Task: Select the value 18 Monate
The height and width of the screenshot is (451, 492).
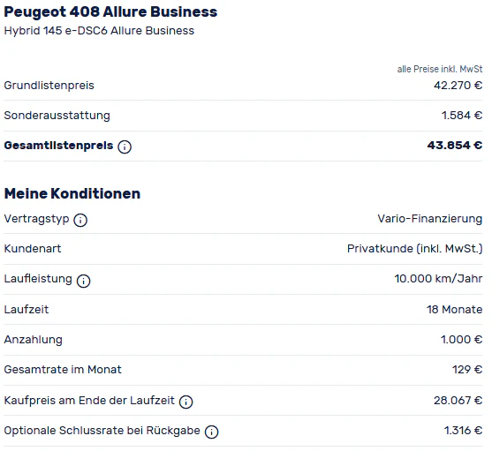Action: coord(454,309)
